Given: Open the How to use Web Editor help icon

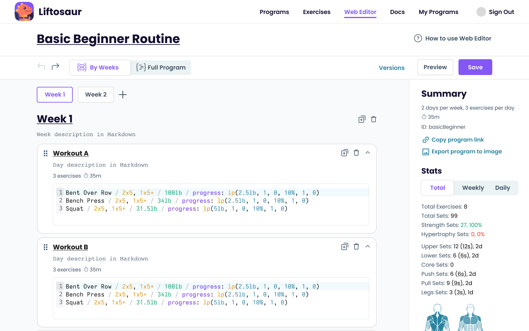Looking at the screenshot, I should (418, 38).
